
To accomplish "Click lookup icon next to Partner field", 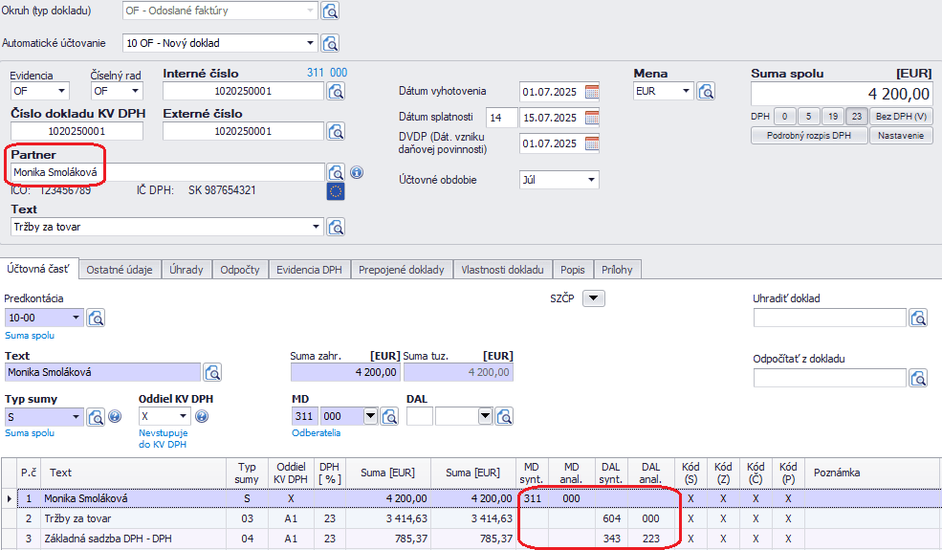I will tap(336, 172).
